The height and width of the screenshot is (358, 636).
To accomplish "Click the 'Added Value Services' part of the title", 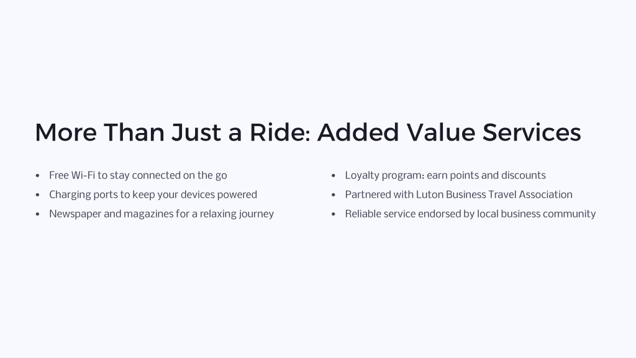I will point(449,132).
